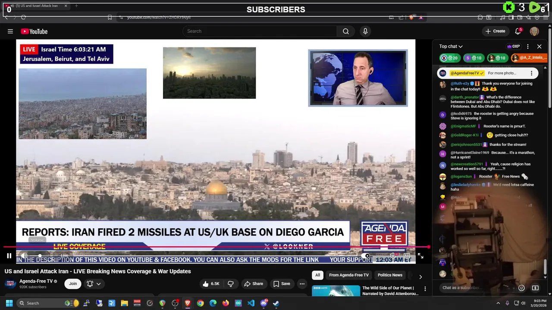
Task: Open a new browser tab
Action: [76, 6]
